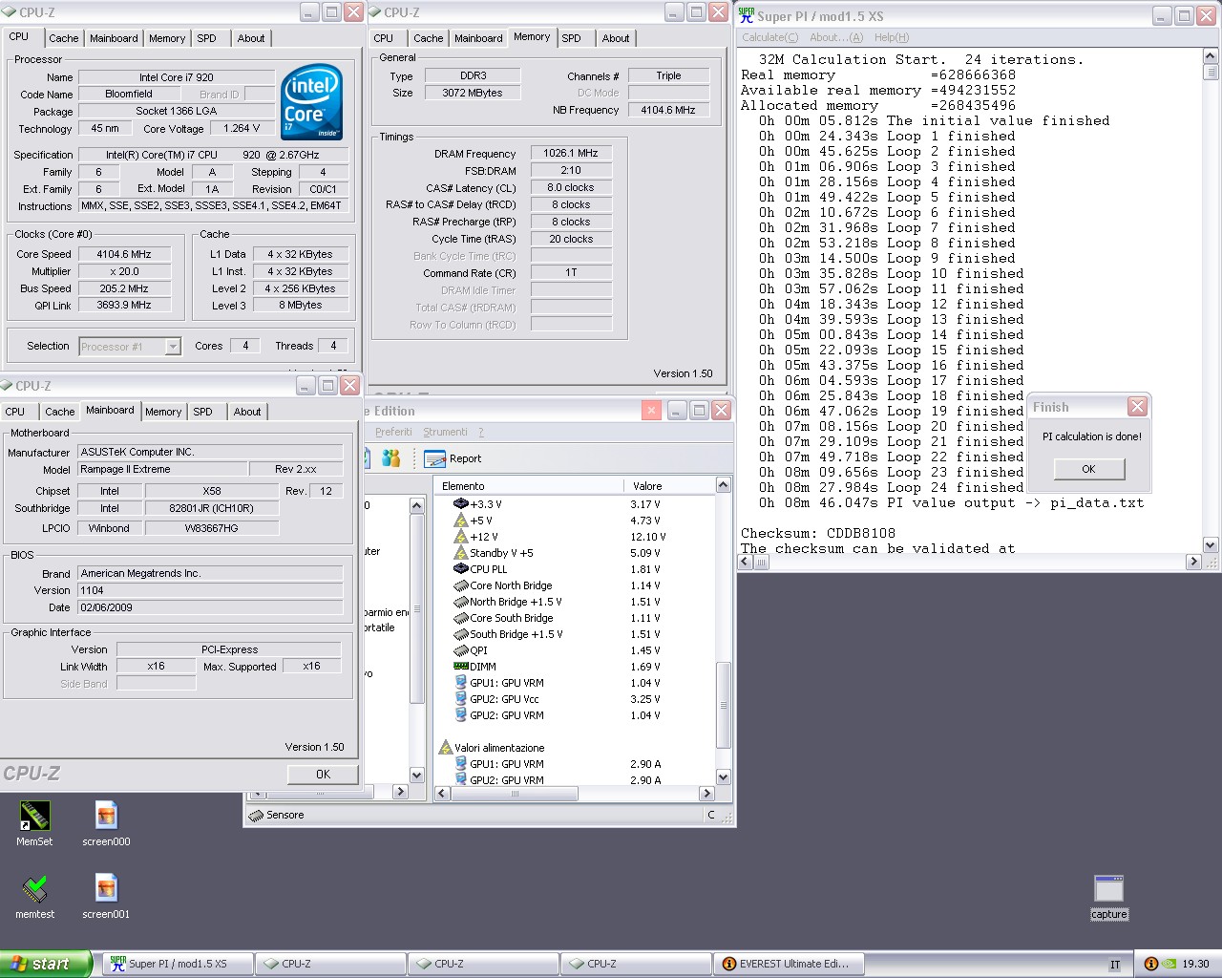Image resolution: width=1222 pixels, height=978 pixels.
Task: Click the EVEREST sensor list scroll up arrow
Action: [723, 485]
